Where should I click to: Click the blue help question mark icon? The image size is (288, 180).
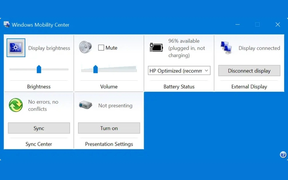coord(283,155)
